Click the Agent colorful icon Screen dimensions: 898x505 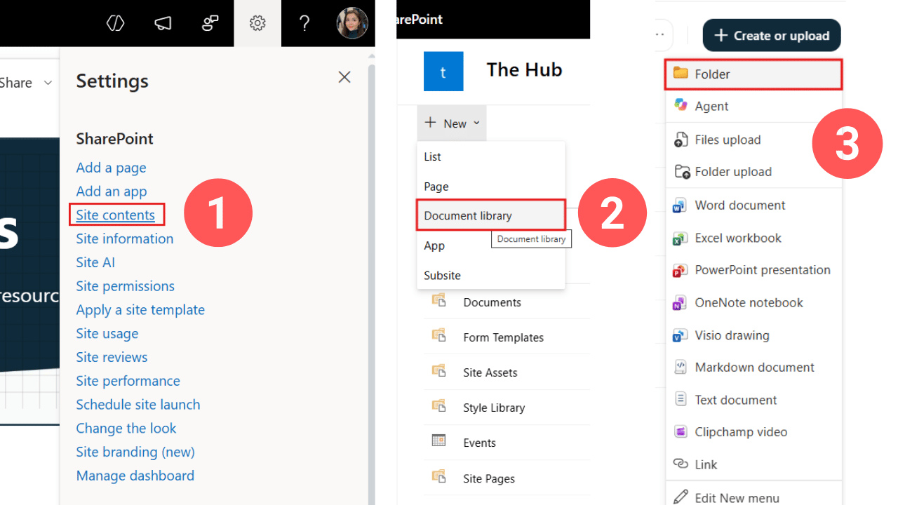(681, 105)
